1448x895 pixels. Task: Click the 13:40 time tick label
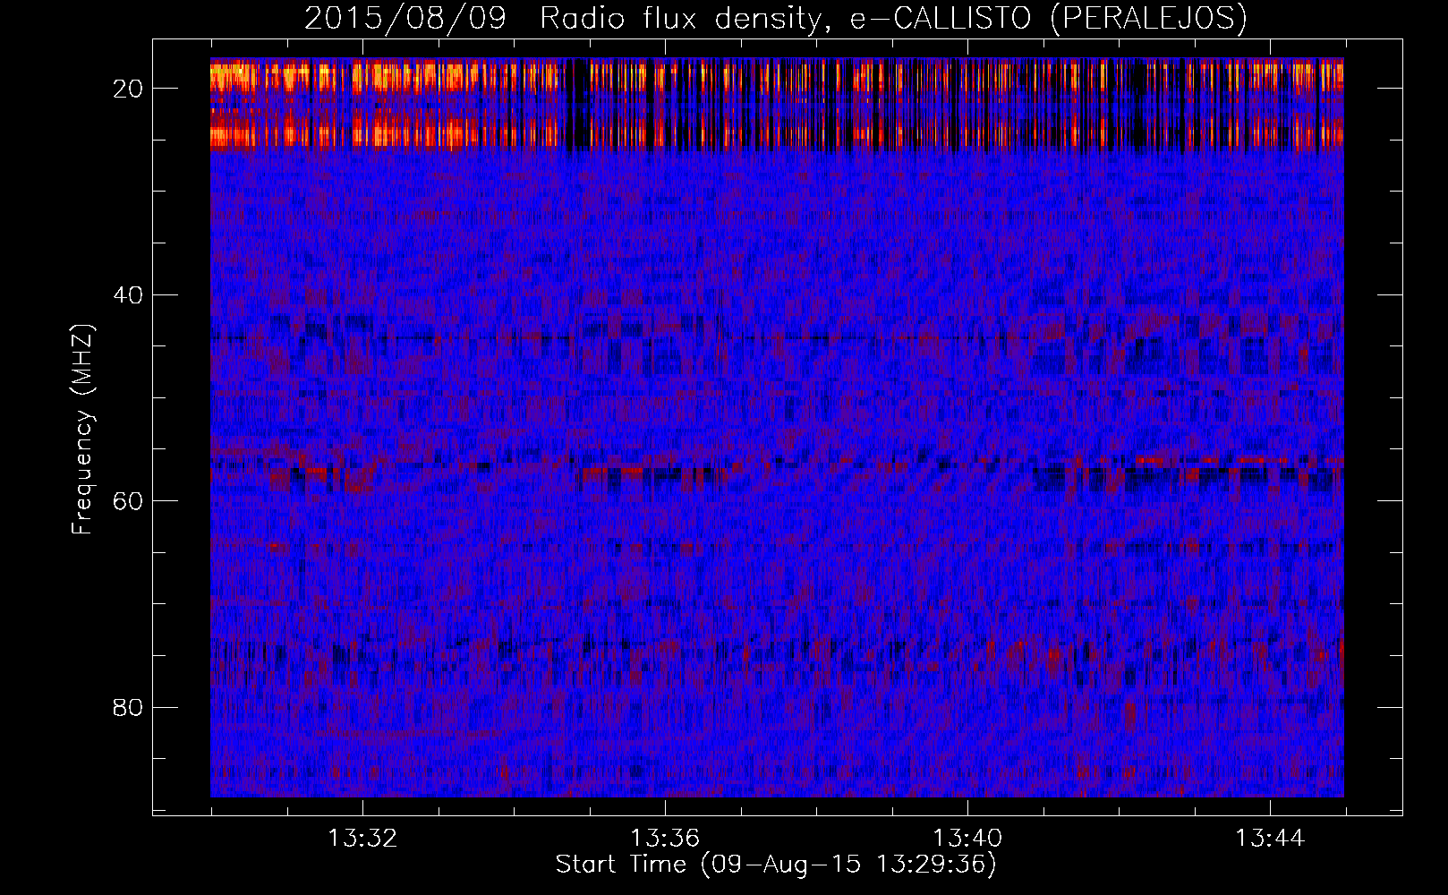967,839
